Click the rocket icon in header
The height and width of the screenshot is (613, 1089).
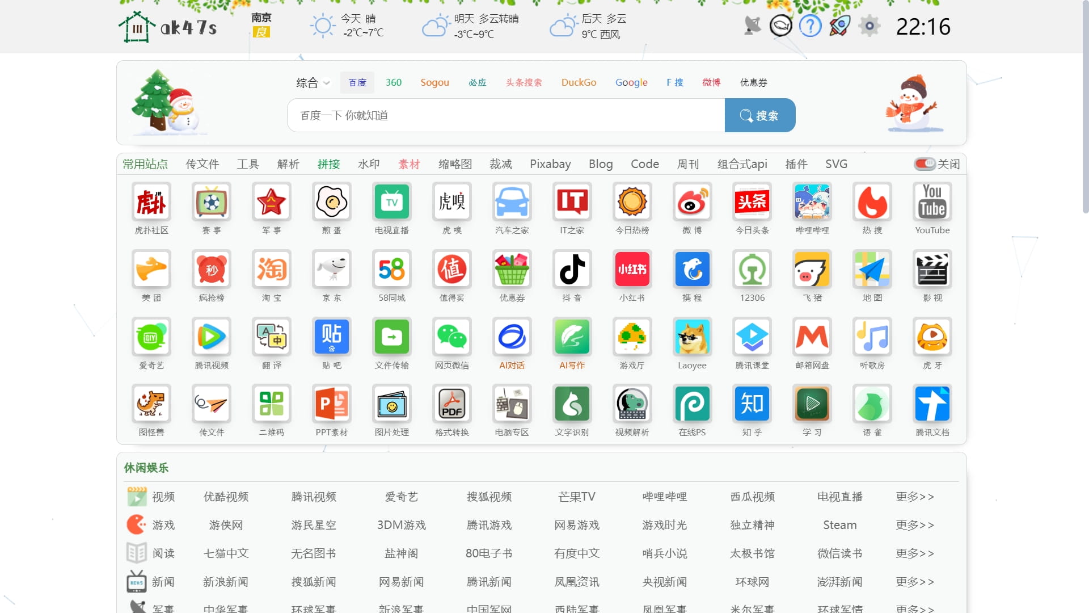click(x=839, y=26)
